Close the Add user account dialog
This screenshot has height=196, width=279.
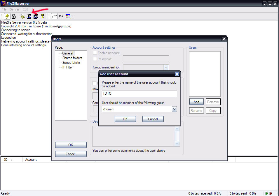point(177,74)
